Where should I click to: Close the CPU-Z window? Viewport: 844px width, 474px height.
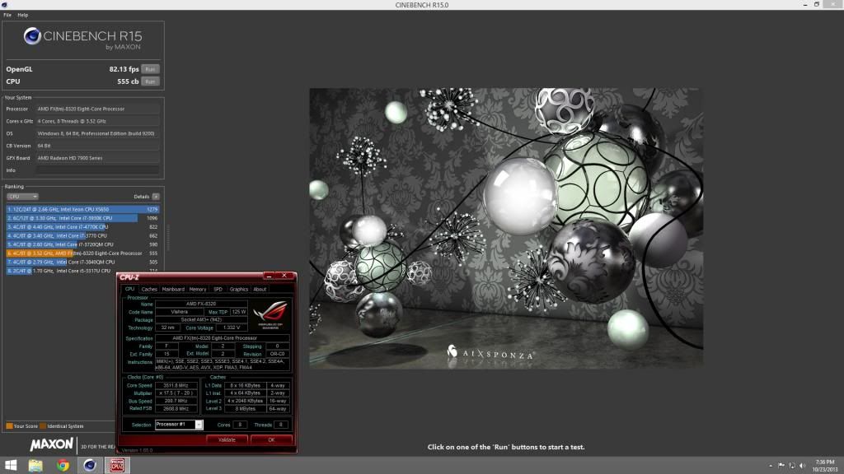(284, 276)
